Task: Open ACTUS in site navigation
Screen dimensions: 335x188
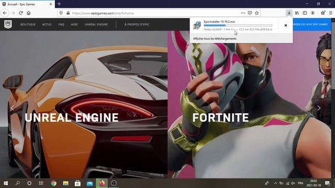Action: tap(47, 25)
